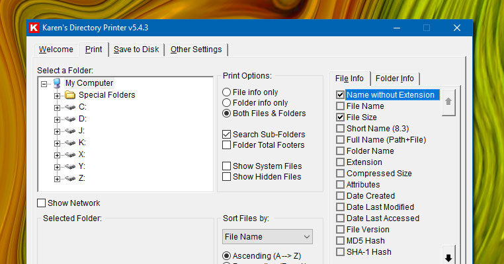Click the K: drive icon
504x264 pixels.
point(70,143)
